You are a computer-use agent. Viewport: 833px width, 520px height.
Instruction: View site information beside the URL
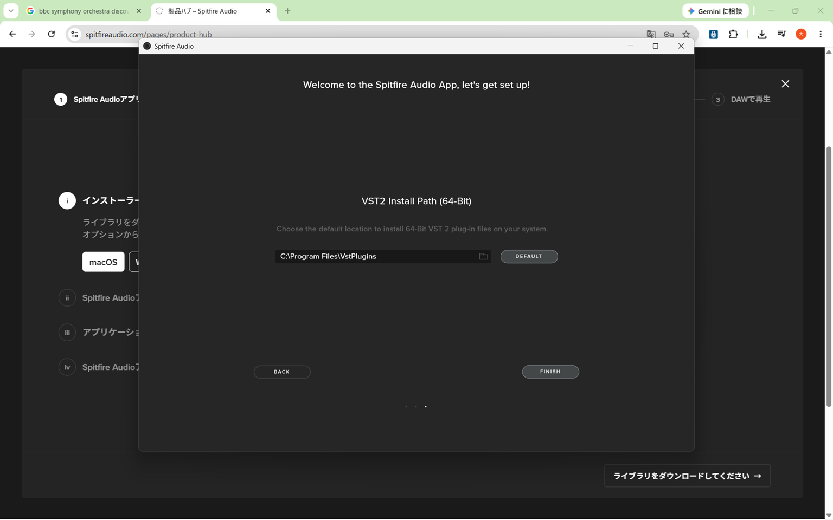[75, 34]
